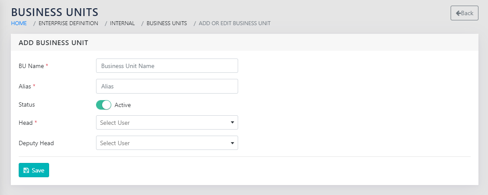Toggle the Status switch off
Image resolution: width=488 pixels, height=195 pixels.
tap(103, 105)
